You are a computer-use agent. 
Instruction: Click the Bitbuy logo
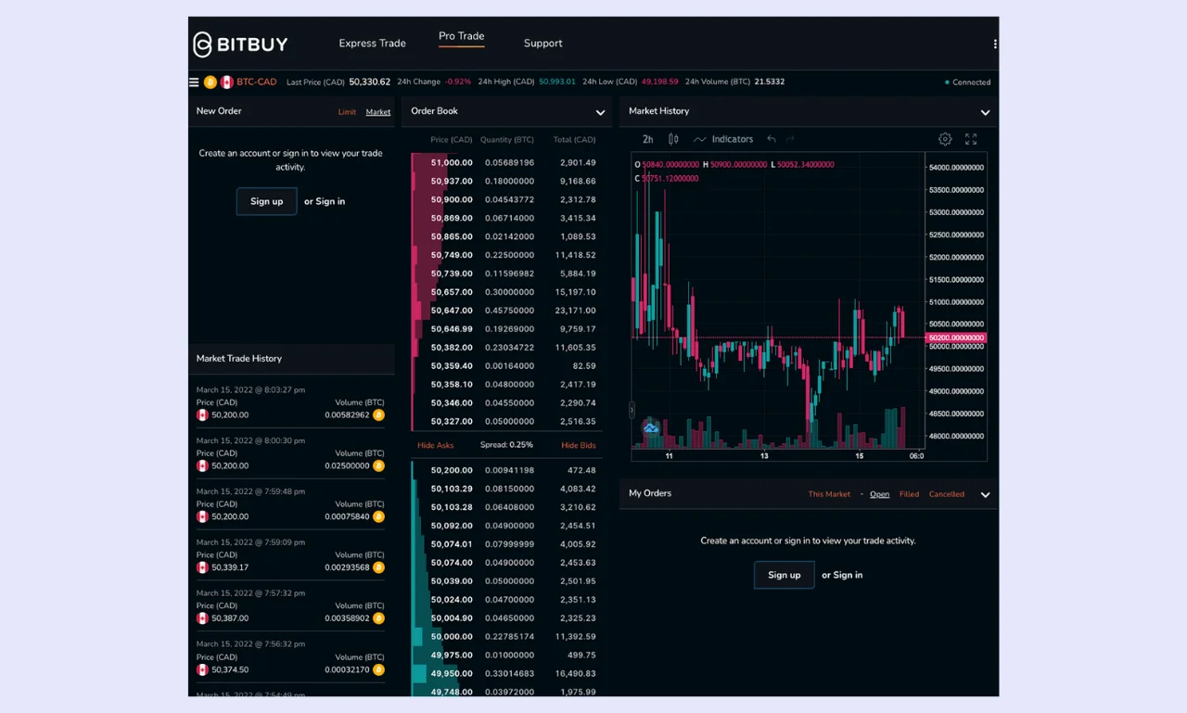(240, 44)
